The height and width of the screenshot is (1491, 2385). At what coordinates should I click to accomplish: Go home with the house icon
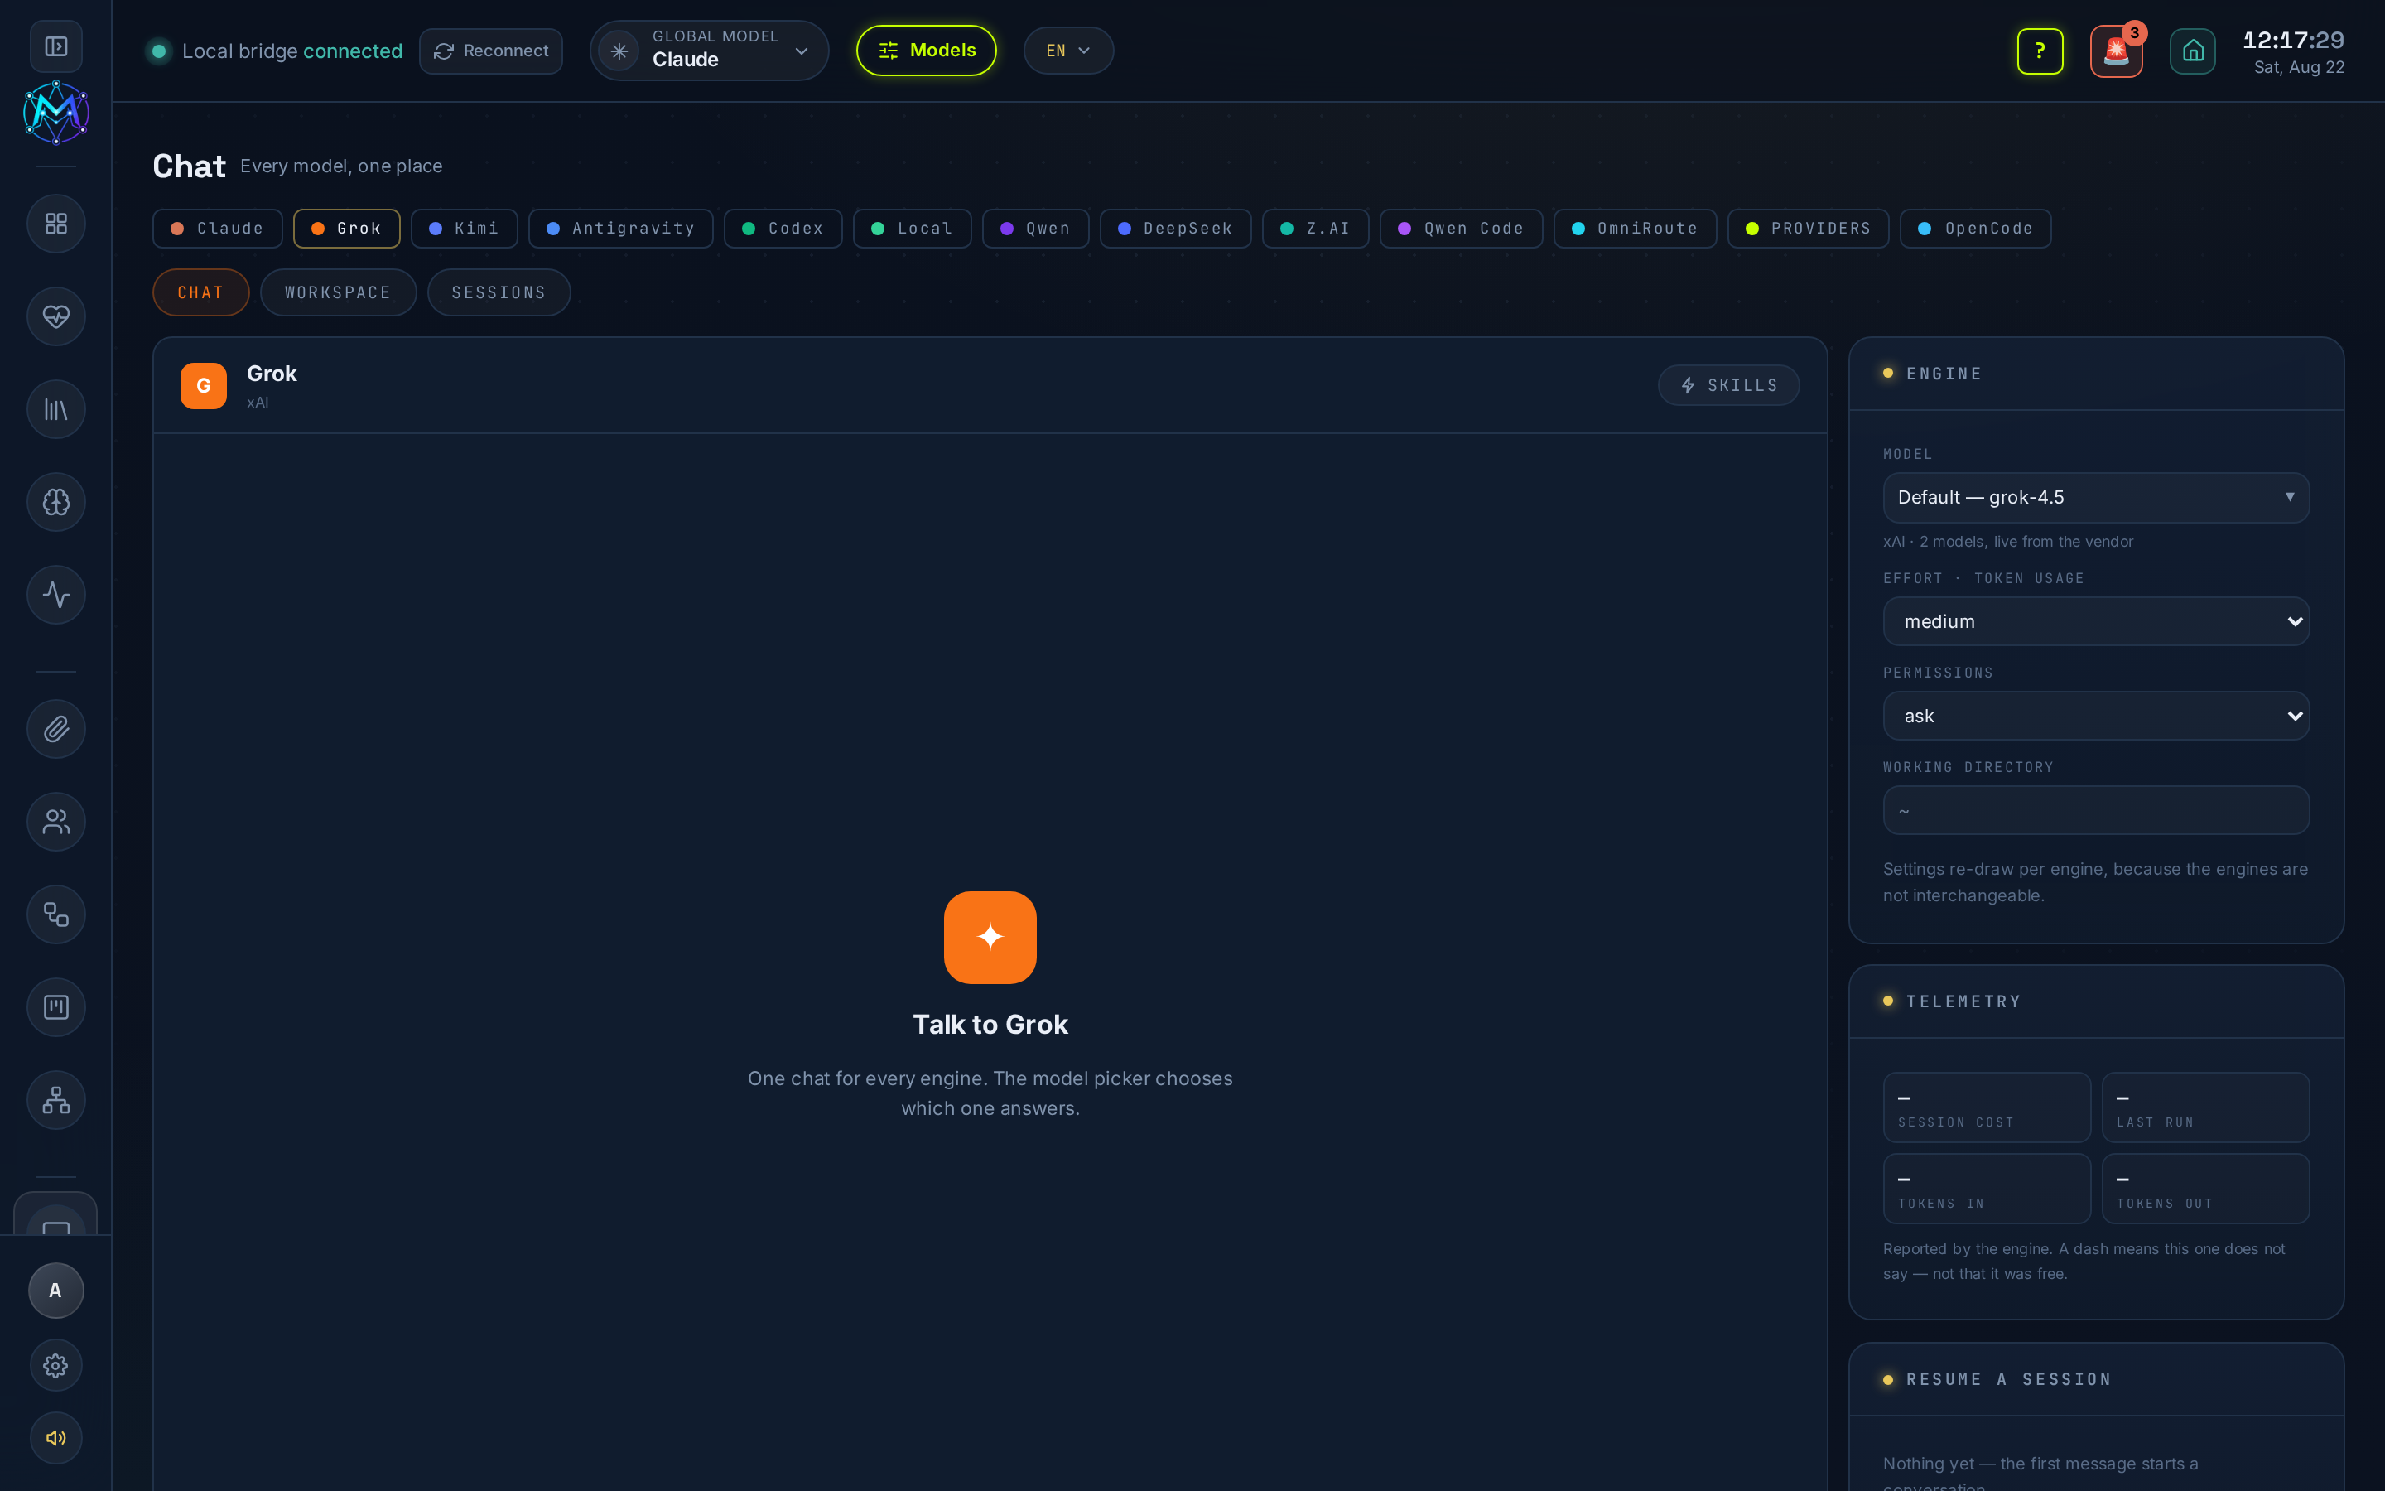click(x=2193, y=51)
